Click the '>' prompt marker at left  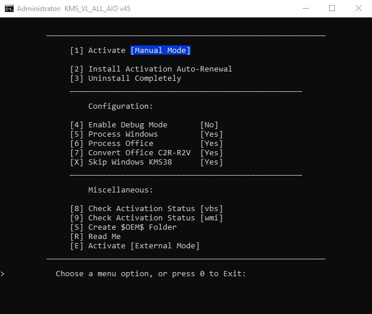point(2,274)
